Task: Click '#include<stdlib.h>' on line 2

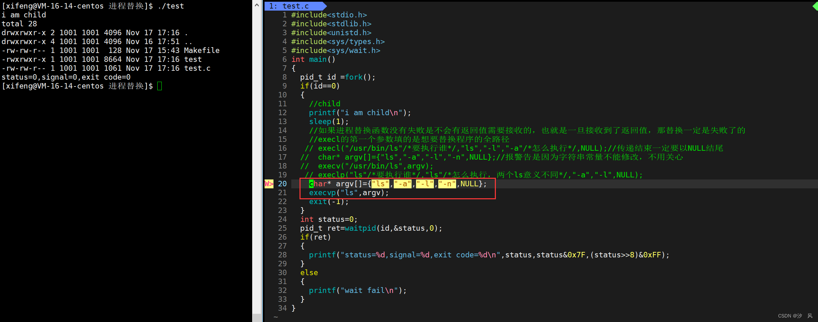Action: point(331,24)
